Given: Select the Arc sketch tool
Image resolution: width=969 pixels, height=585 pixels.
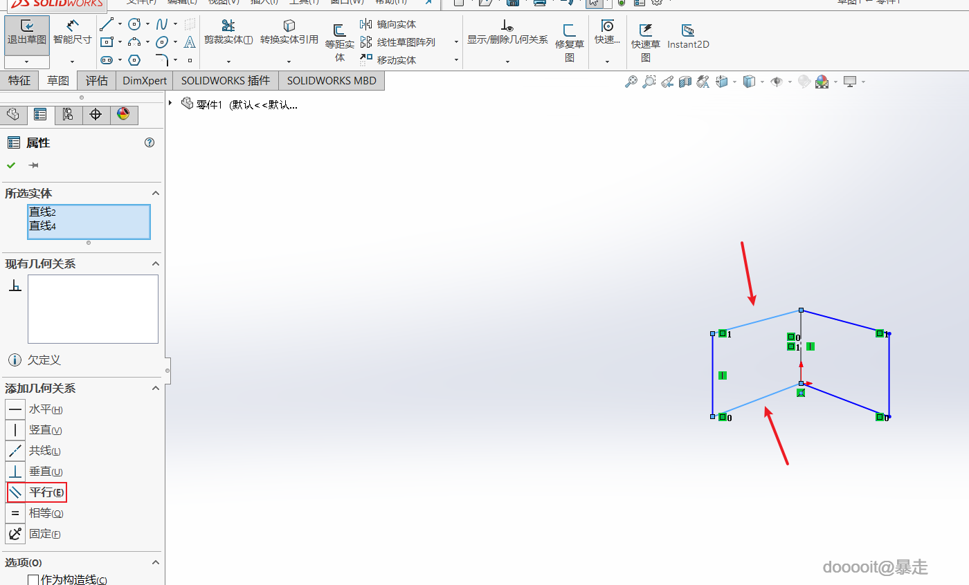Looking at the screenshot, I should 134,42.
